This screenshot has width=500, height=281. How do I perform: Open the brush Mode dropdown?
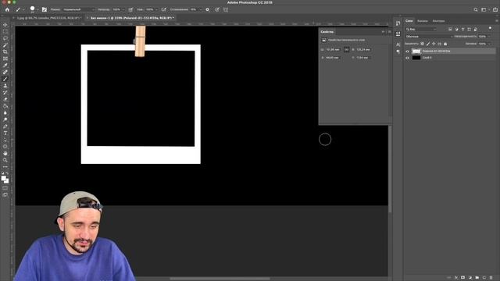pyautogui.click(x=78, y=10)
